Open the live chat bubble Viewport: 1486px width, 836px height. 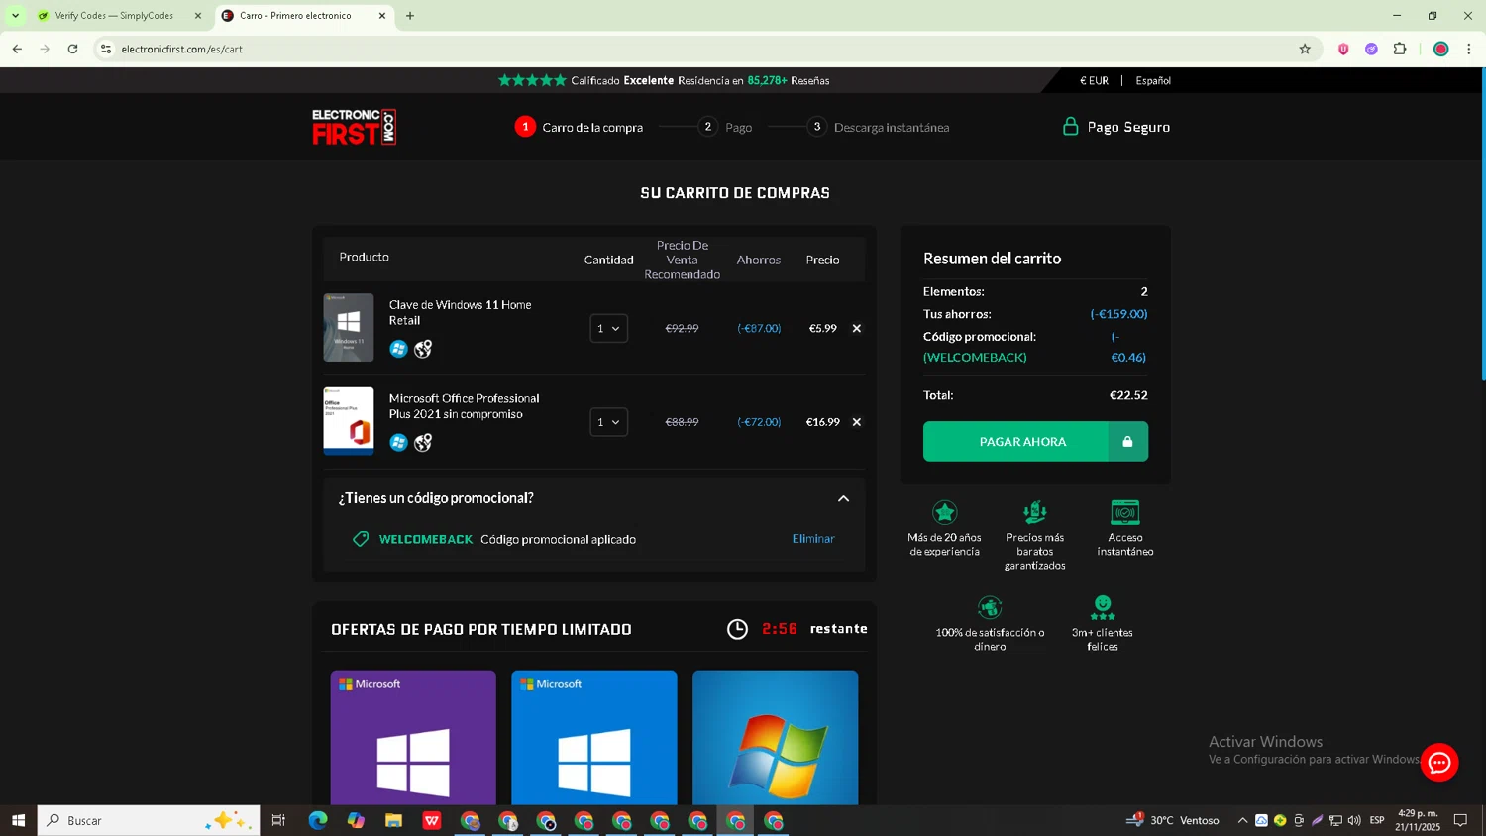tap(1439, 763)
